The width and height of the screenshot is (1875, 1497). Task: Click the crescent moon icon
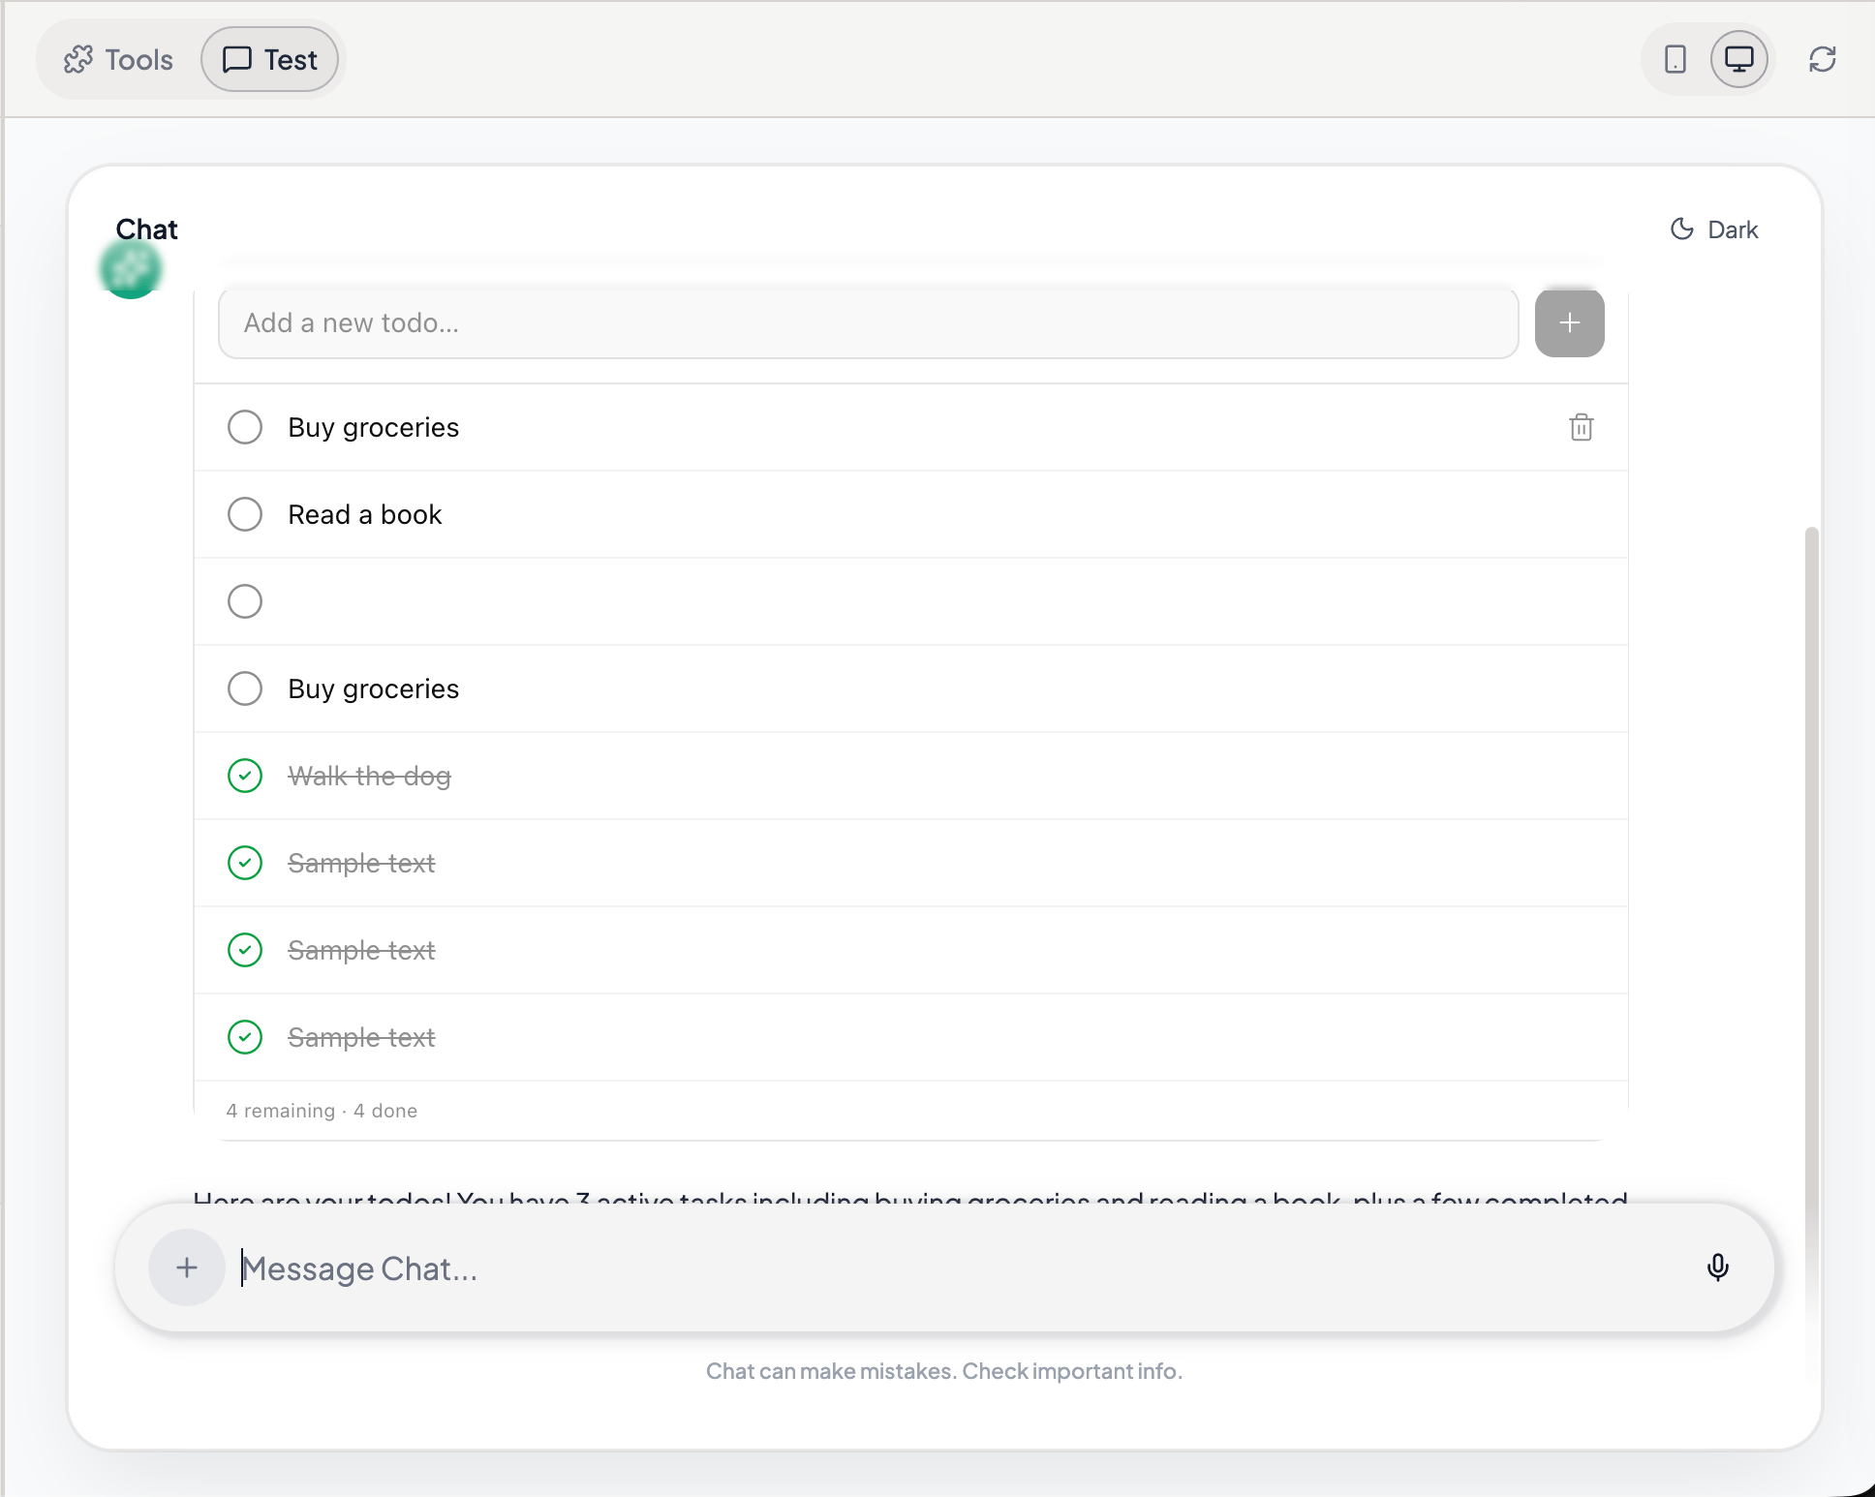pyautogui.click(x=1682, y=229)
